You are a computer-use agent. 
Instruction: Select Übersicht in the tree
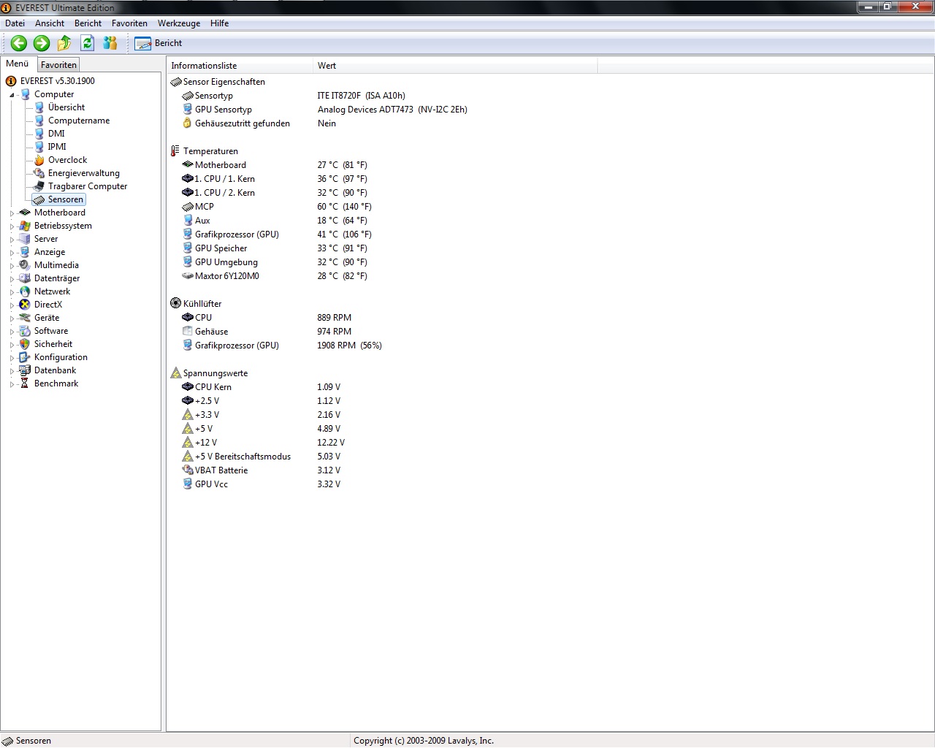tap(66, 107)
